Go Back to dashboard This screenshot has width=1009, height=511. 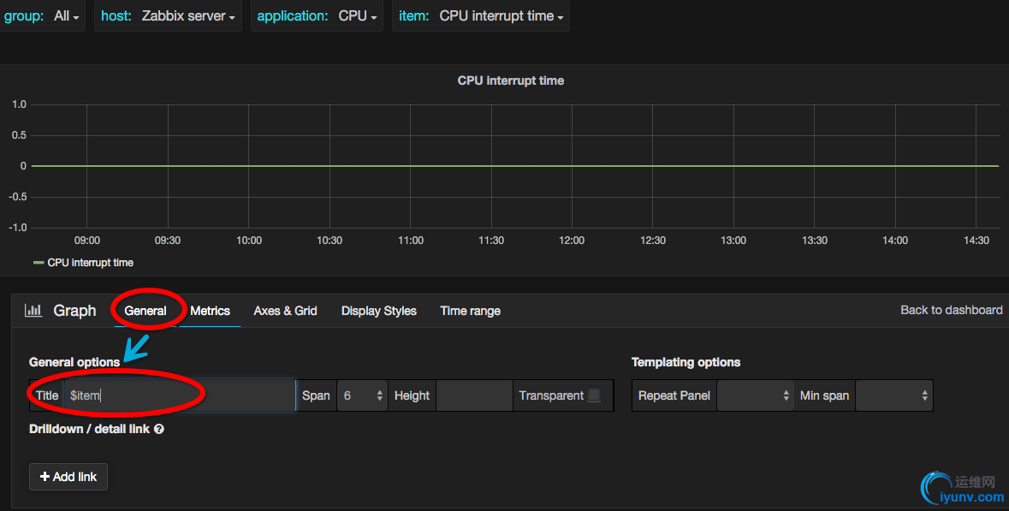[951, 310]
